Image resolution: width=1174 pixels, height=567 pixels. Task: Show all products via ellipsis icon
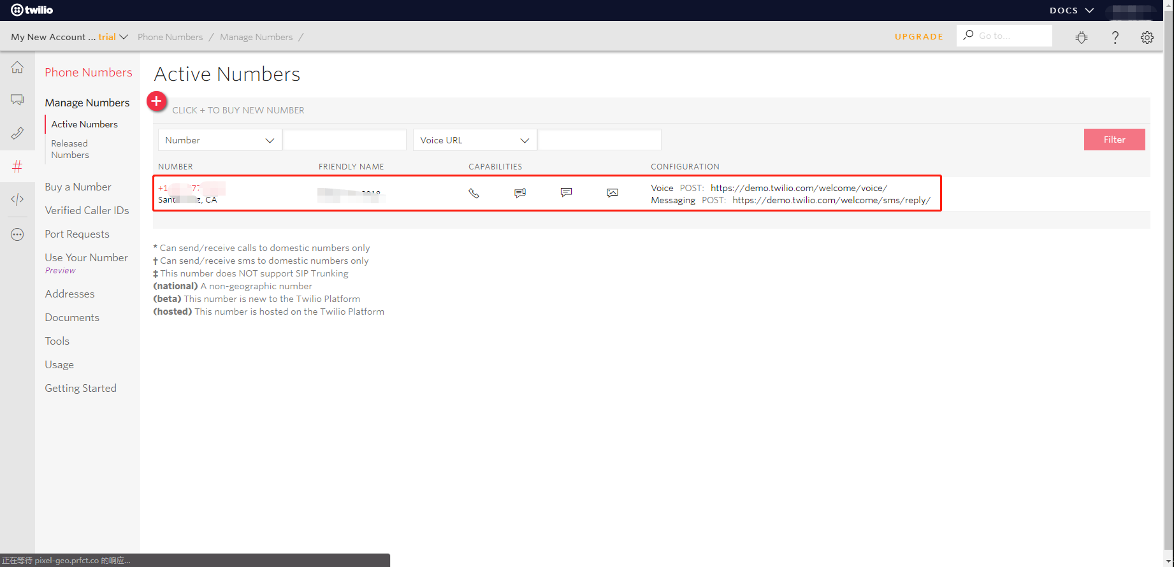click(x=17, y=234)
